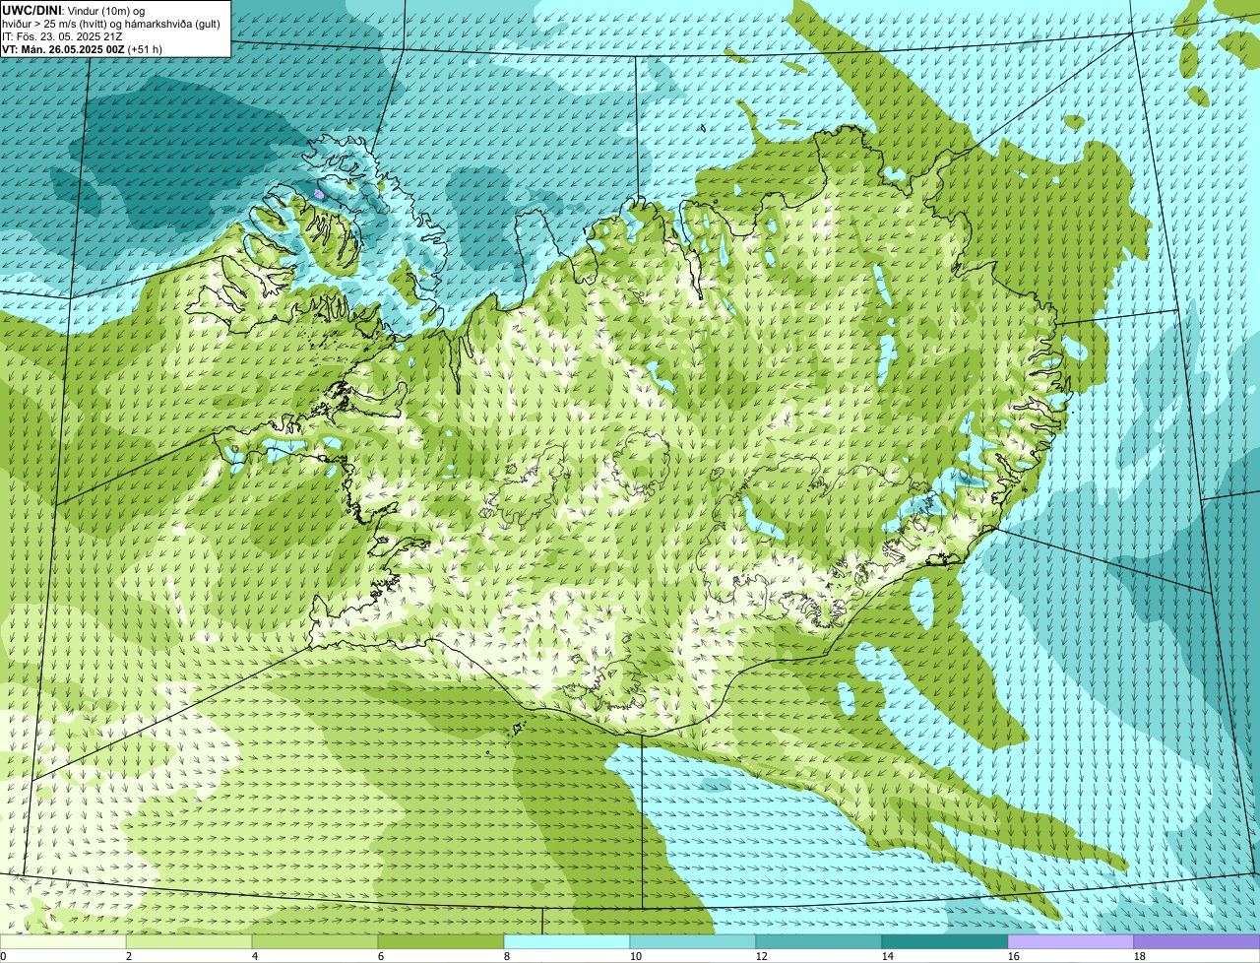Click the 4–6 m/s green legend swatch
This screenshot has height=963, width=1260.
(315, 942)
